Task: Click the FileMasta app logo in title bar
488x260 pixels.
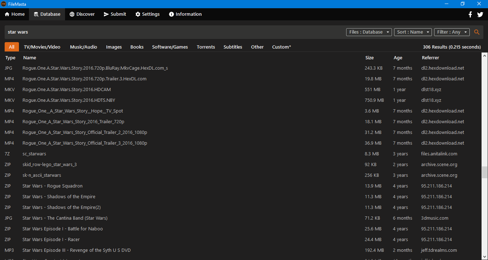Action: click(4, 4)
